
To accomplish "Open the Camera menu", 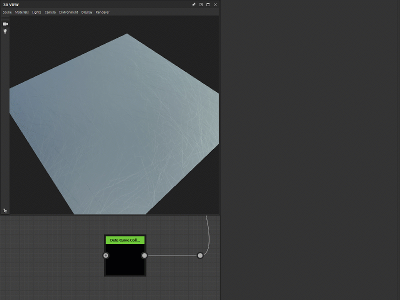I will click(x=50, y=12).
